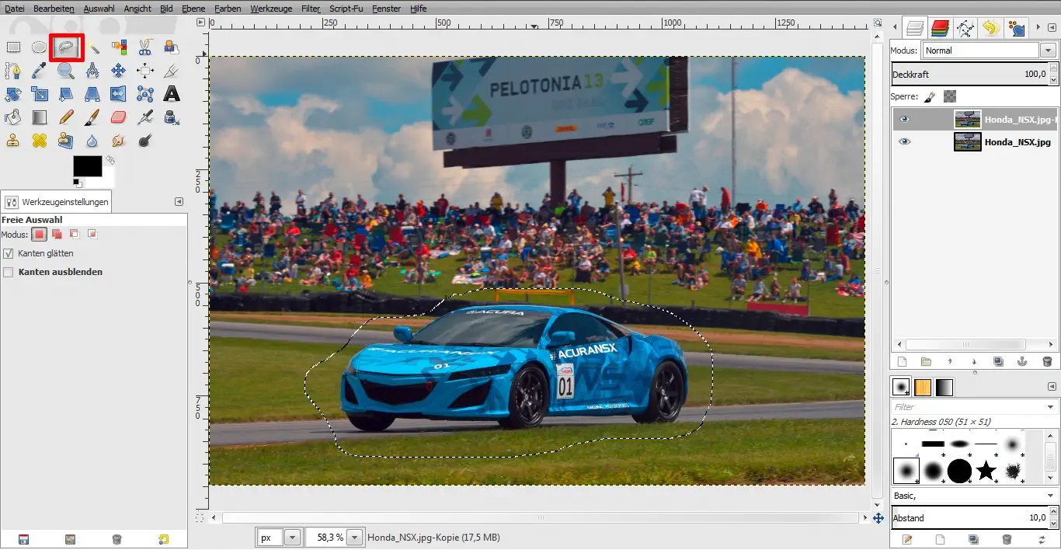Disable the Kanten glätten checkbox
The width and height of the screenshot is (1061, 550).
point(9,253)
